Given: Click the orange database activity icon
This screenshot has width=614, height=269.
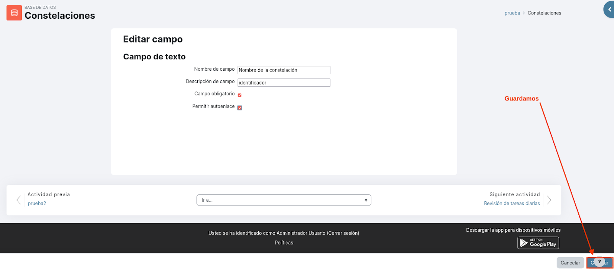Looking at the screenshot, I should (x=14, y=13).
